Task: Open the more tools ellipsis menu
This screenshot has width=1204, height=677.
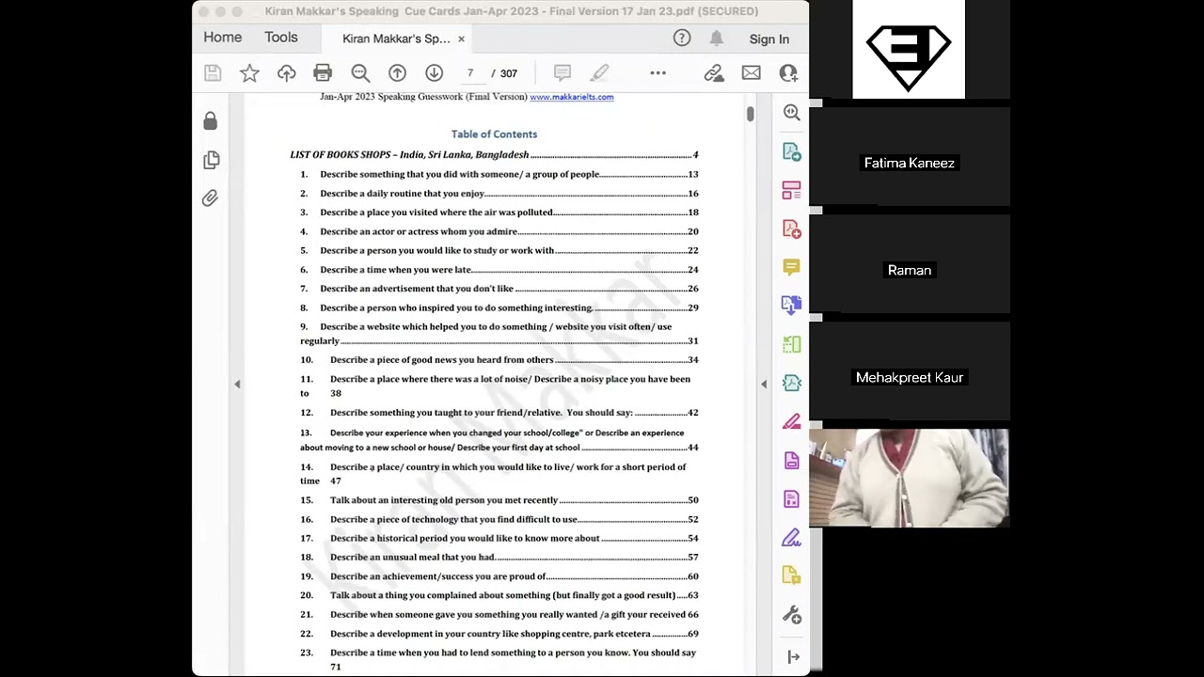Action: (x=657, y=73)
